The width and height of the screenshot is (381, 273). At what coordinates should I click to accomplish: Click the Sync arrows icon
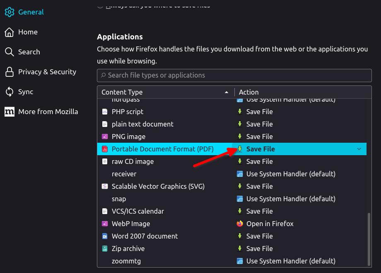(x=10, y=92)
